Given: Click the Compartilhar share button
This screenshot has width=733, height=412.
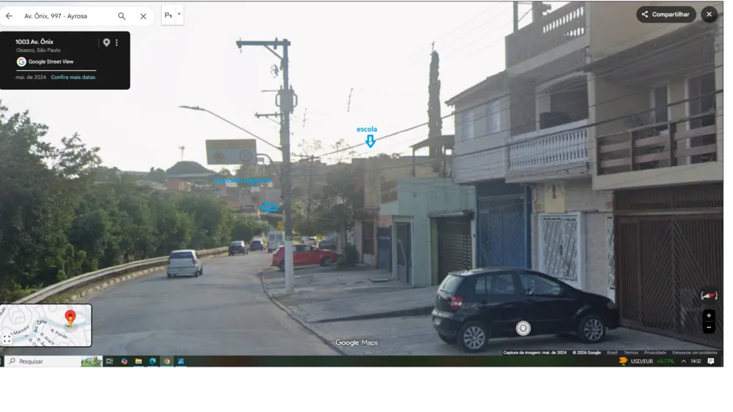Looking at the screenshot, I should [666, 15].
